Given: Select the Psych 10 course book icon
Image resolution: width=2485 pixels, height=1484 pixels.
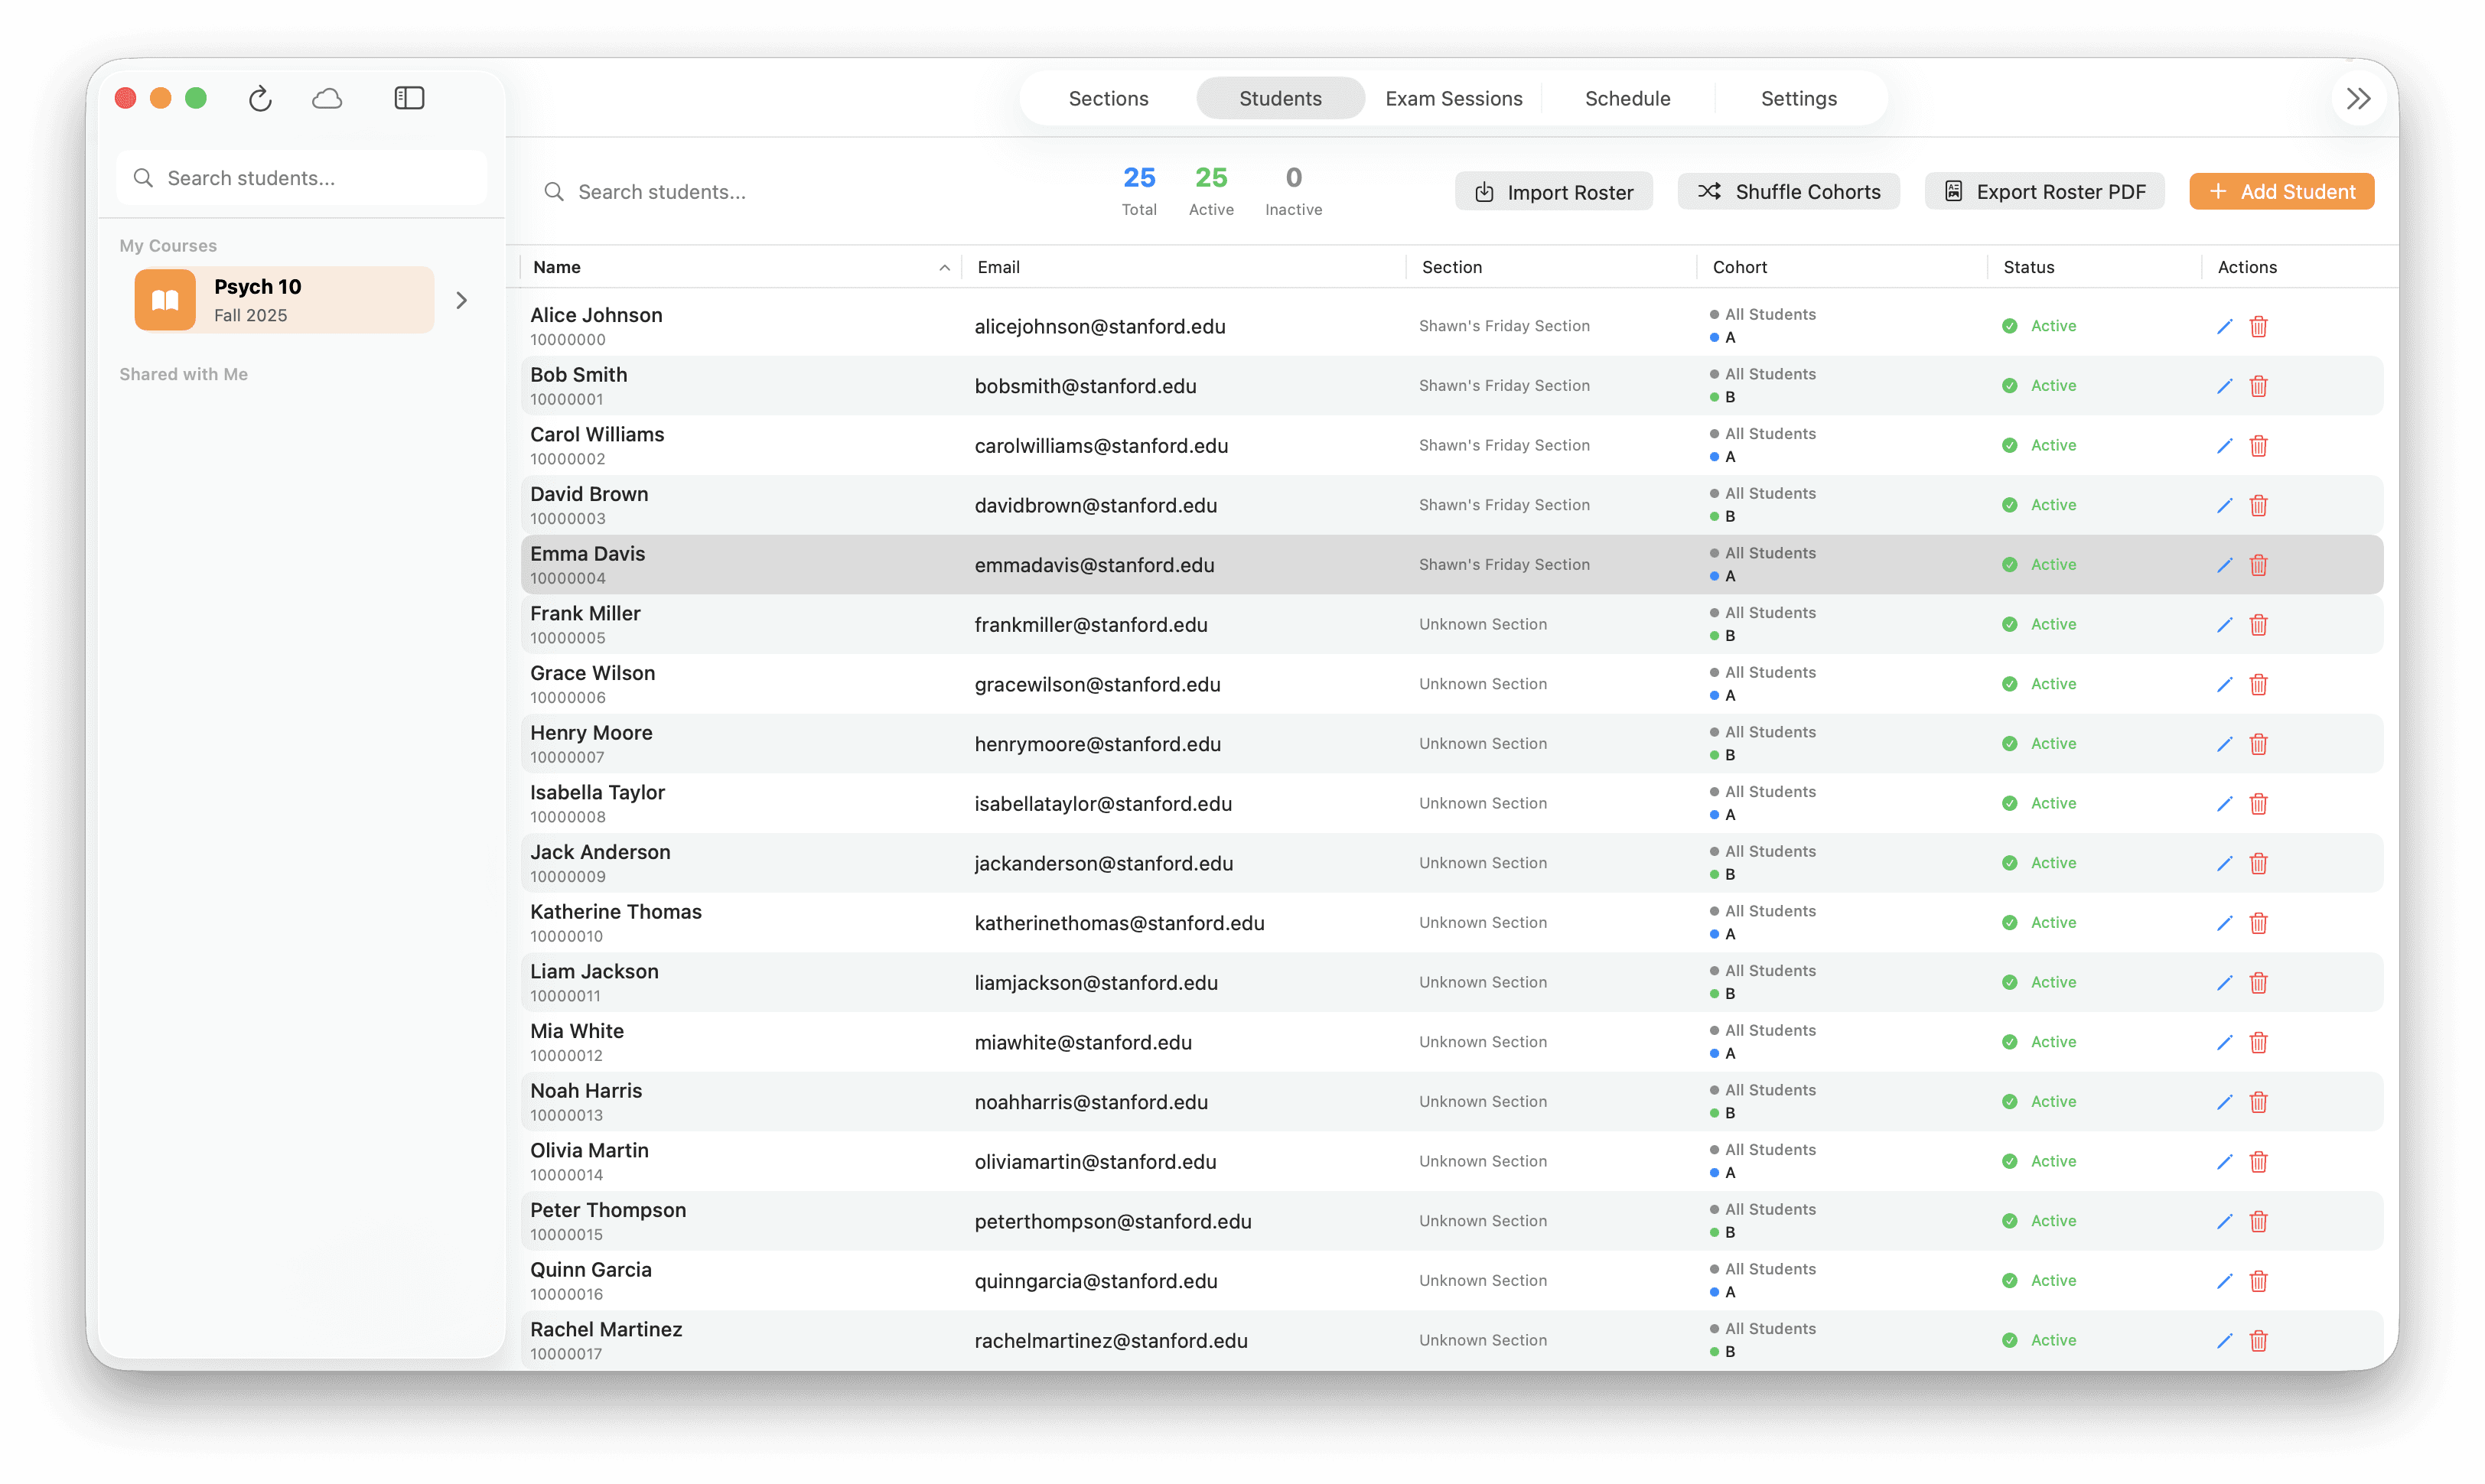Looking at the screenshot, I should click(165, 300).
